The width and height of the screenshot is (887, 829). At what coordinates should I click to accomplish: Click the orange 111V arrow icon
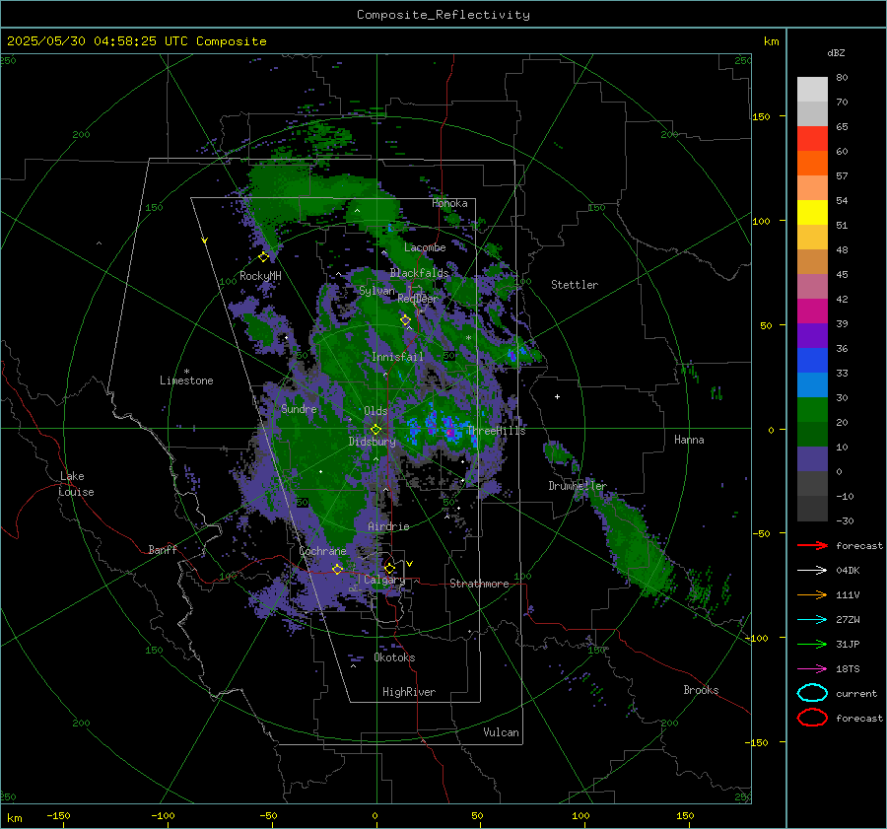[x=812, y=594]
